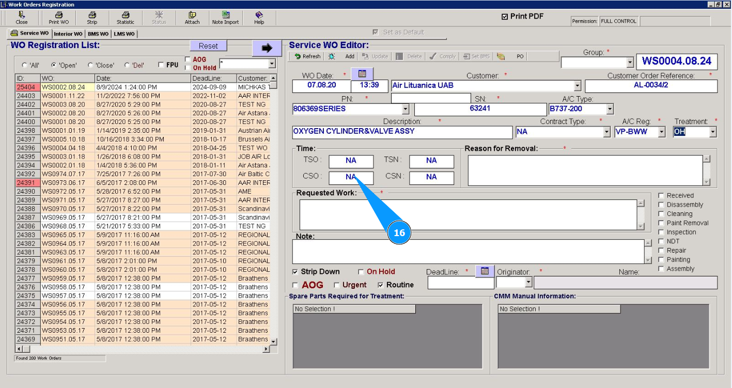
Task: Toggle the Print PDF checkbox
Action: [x=505, y=17]
